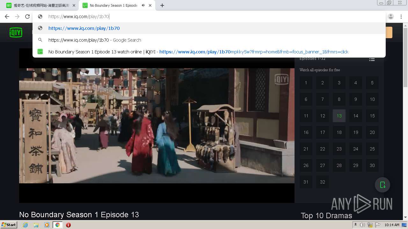Choose the Google Search suggestion
Image resolution: width=408 pixels, height=229 pixels.
point(209,40)
